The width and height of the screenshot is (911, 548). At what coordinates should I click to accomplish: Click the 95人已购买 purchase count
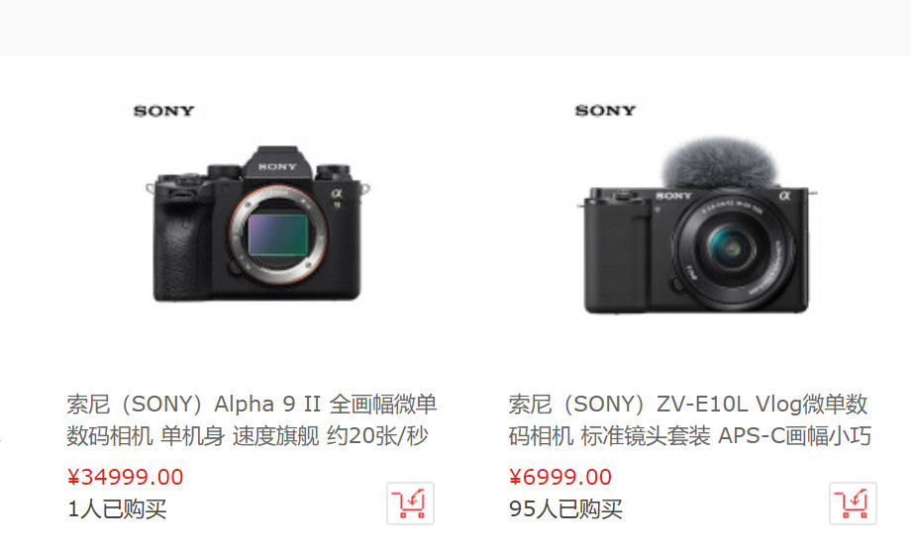click(565, 509)
